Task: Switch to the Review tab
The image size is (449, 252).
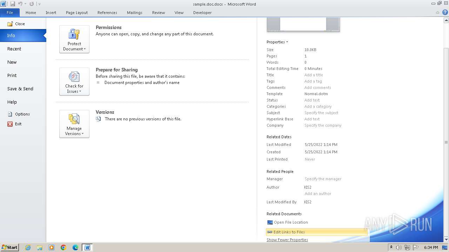Action: click(159, 13)
